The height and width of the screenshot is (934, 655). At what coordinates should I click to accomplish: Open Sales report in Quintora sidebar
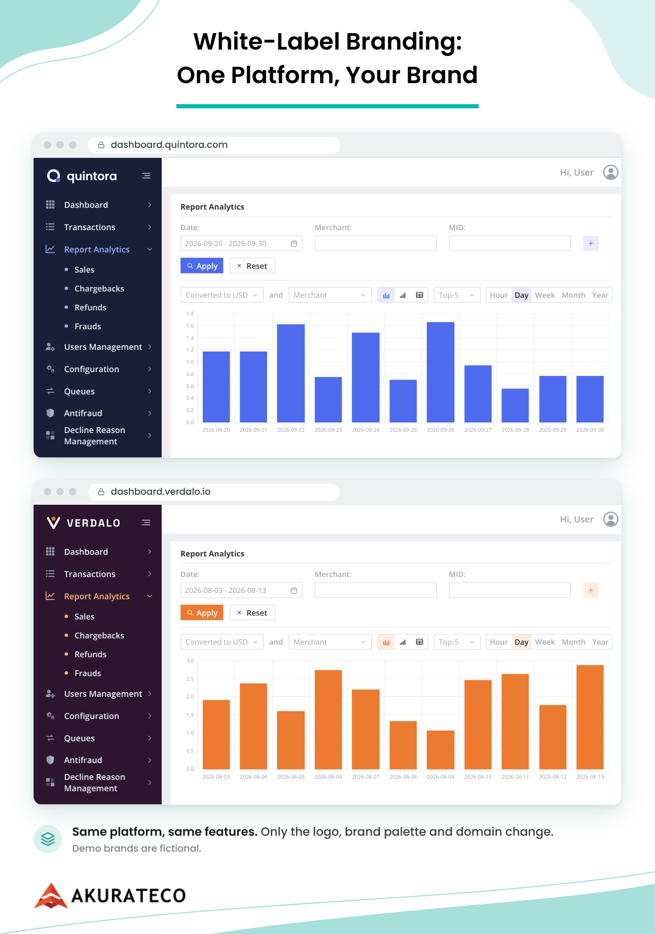pyautogui.click(x=84, y=270)
